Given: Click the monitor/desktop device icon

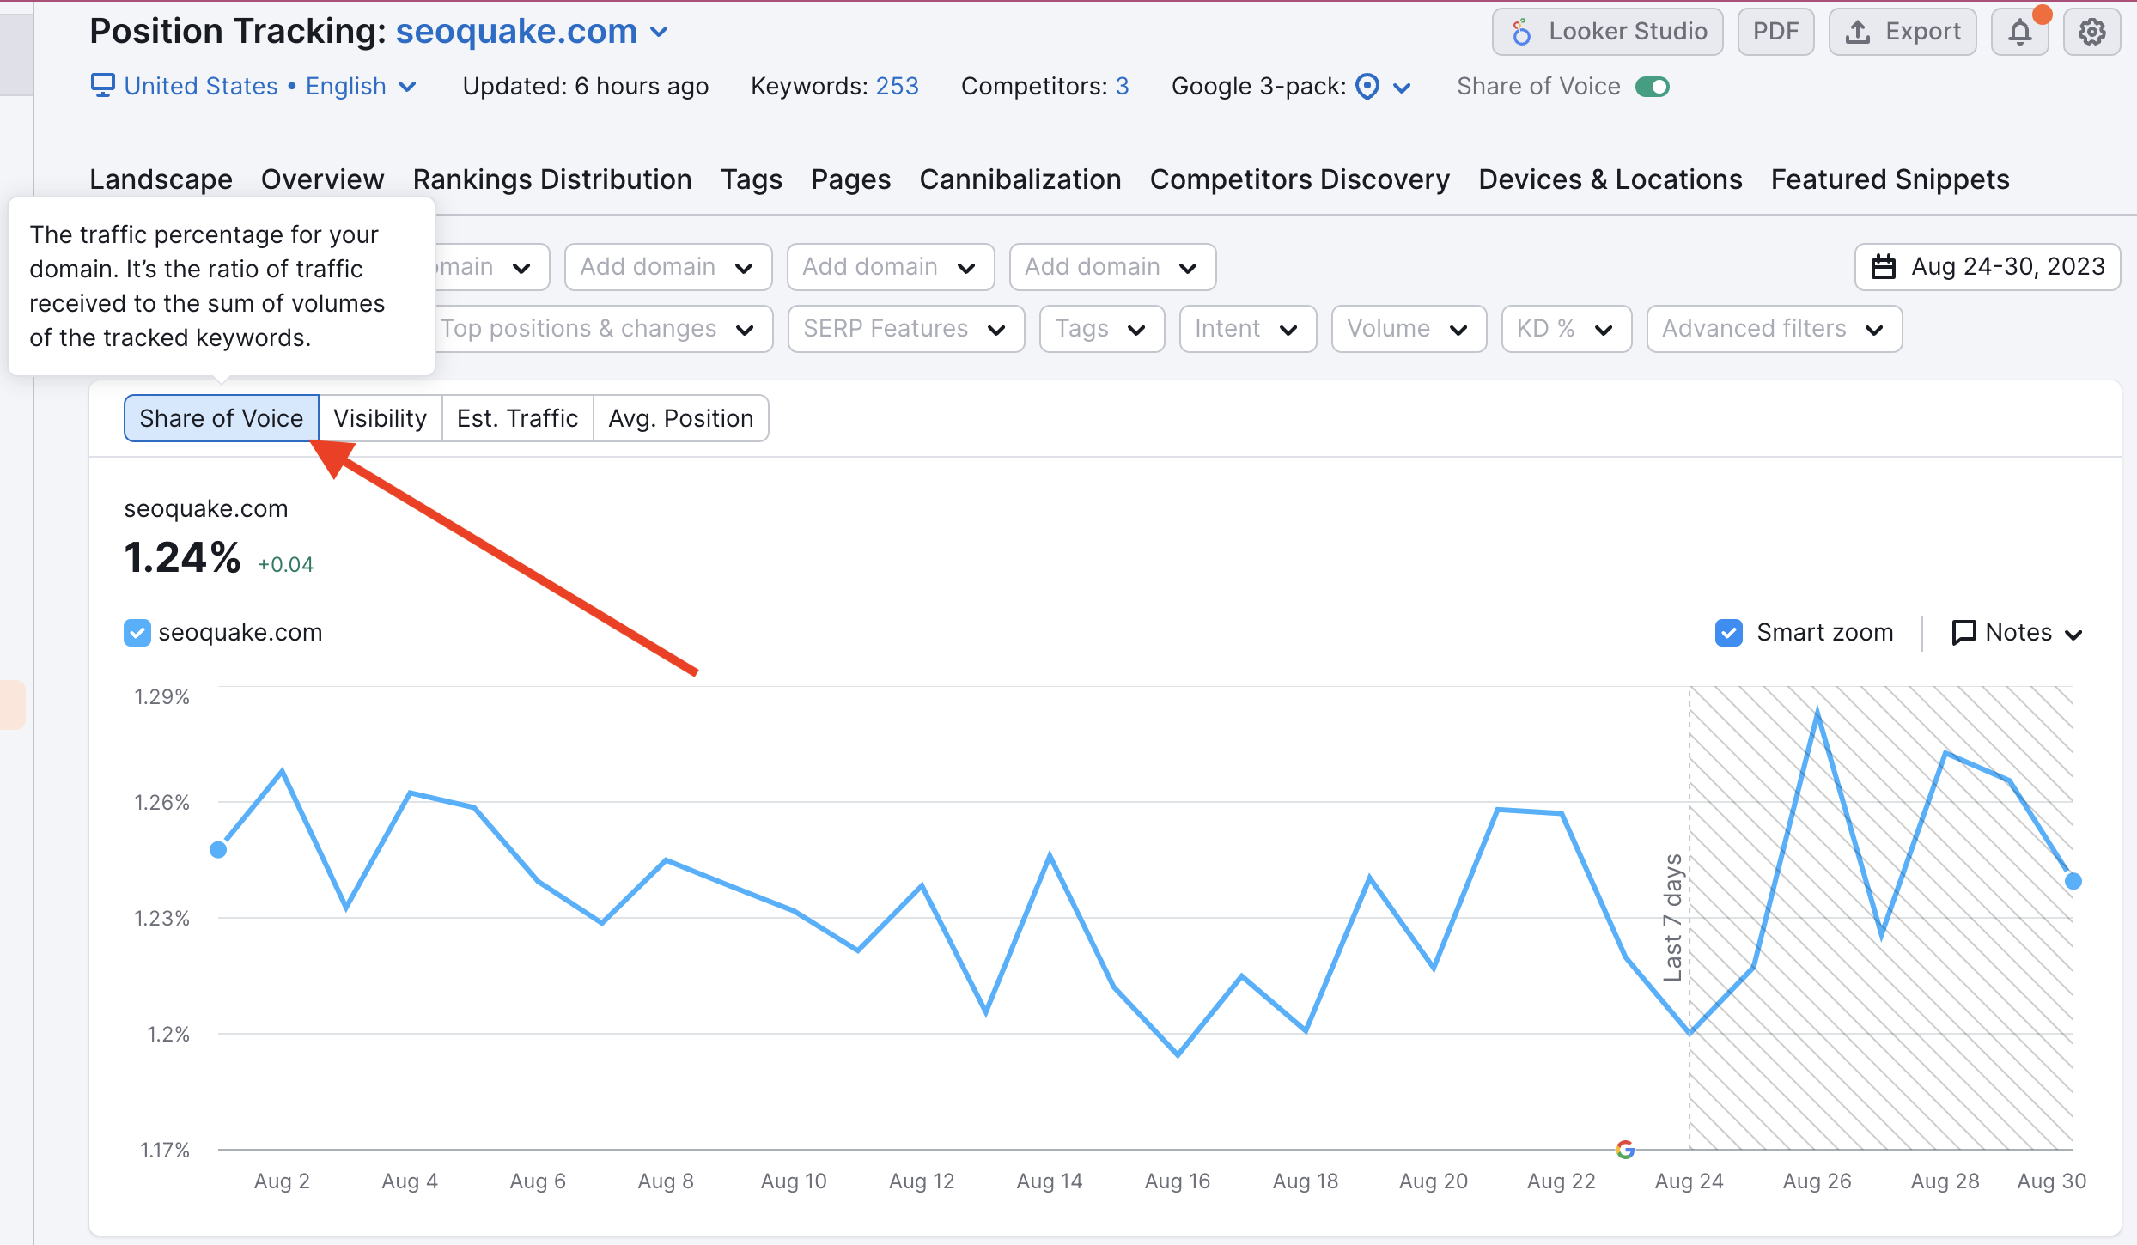Looking at the screenshot, I should [104, 84].
